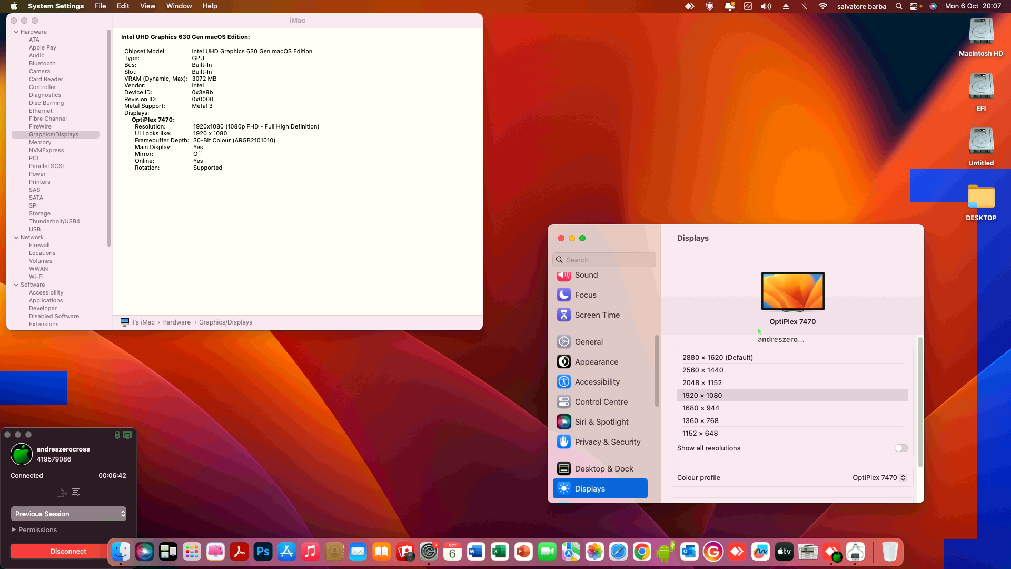Select the 1680 × 944 resolution
The height and width of the screenshot is (569, 1011).
pyautogui.click(x=792, y=408)
